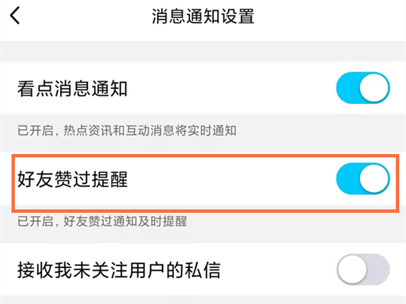Select the 好友赞过提醒 label text
Screen dimensions: 406x304
[x=72, y=180]
